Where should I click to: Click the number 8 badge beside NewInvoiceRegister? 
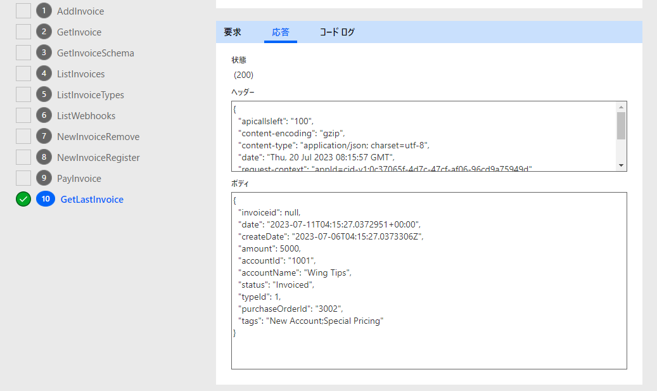(x=44, y=157)
